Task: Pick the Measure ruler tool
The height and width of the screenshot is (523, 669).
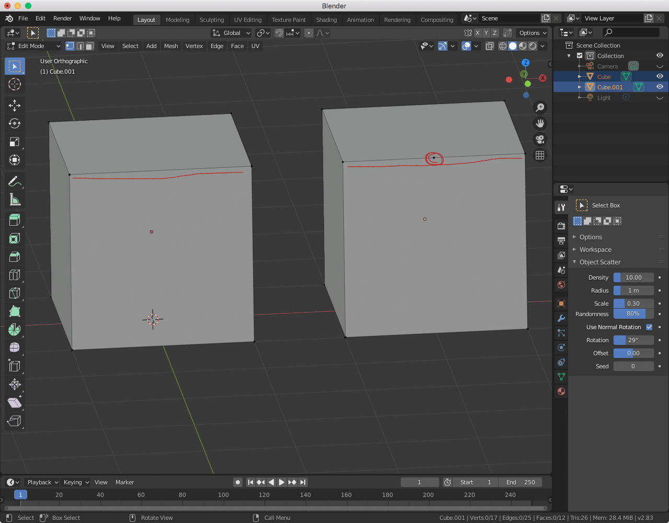Action: tap(15, 200)
